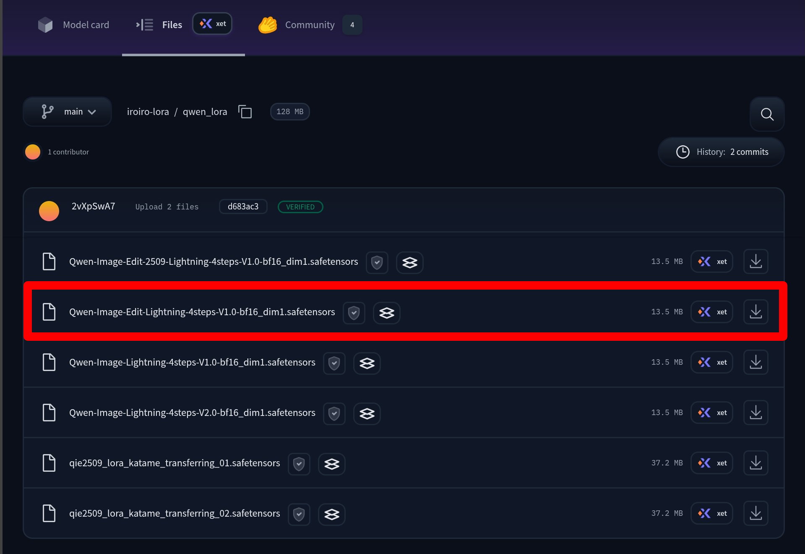Click security shield for Qwen-Image-Lightning V1.0 file
The height and width of the screenshot is (554, 805).
(334, 363)
